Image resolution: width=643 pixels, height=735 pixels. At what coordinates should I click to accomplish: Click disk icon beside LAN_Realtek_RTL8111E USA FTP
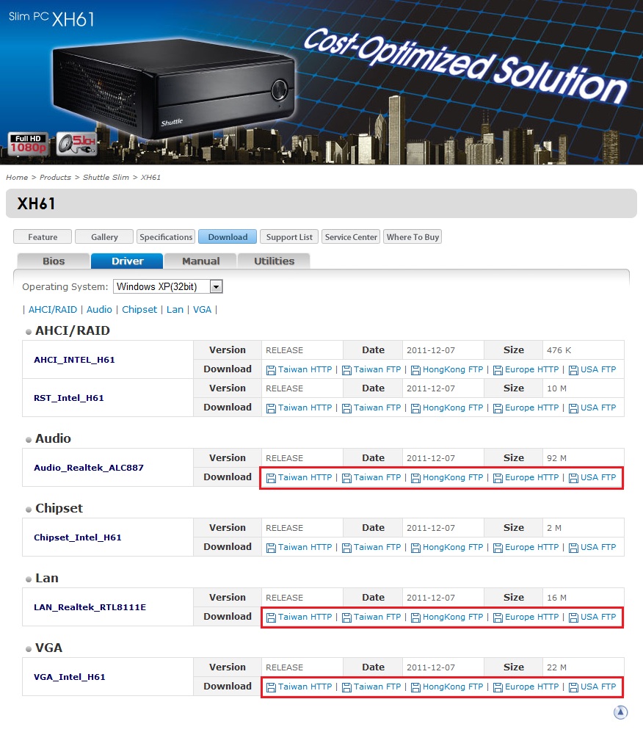[x=573, y=618]
